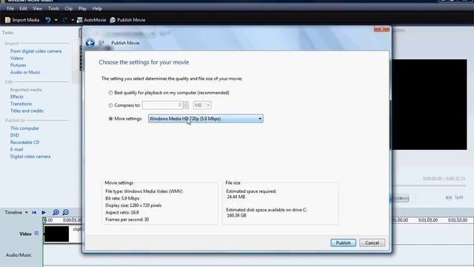Click From digital video camera link

tap(36, 51)
